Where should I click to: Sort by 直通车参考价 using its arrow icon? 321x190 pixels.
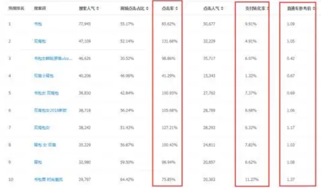click(314, 9)
